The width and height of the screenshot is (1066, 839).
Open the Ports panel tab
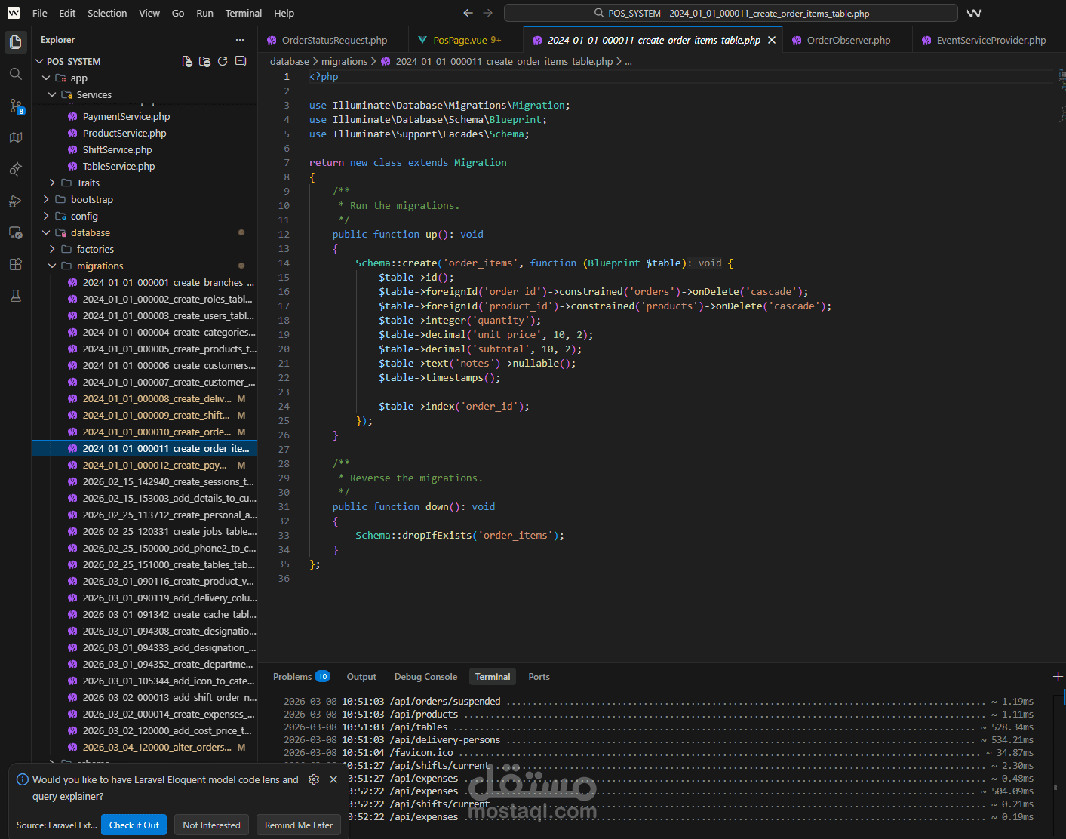point(539,677)
